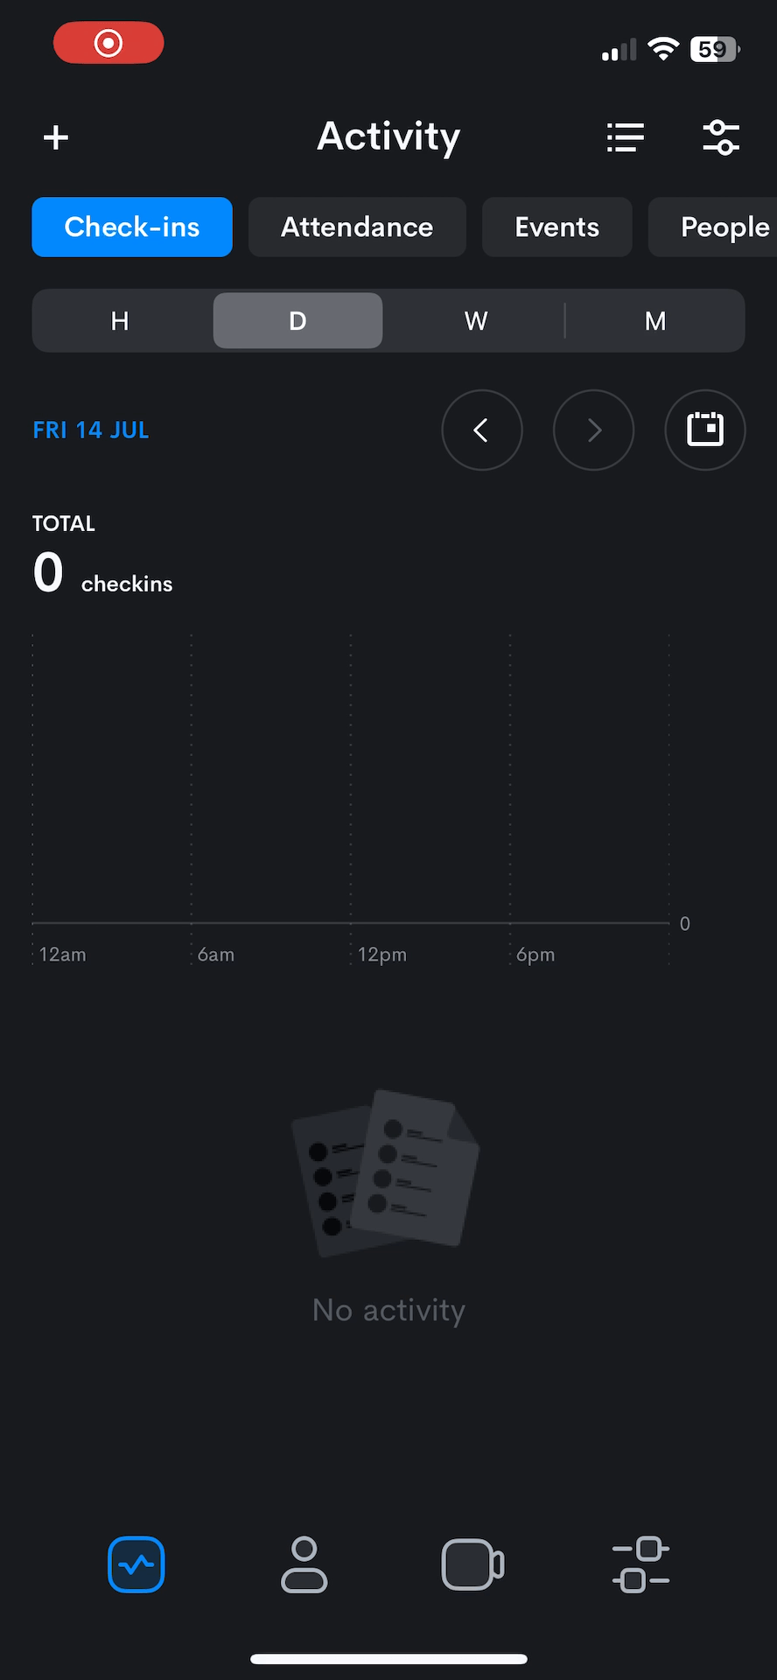Image resolution: width=777 pixels, height=1680 pixels.
Task: Switch to weekly view W
Action: click(x=476, y=321)
